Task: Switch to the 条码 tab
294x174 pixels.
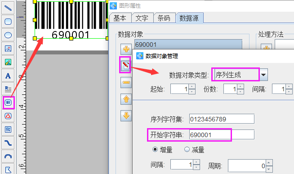Action: click(164, 18)
